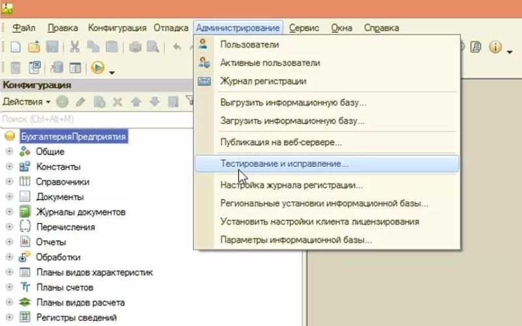
Task: Choose Пользователи menu entry
Action: pos(327,44)
